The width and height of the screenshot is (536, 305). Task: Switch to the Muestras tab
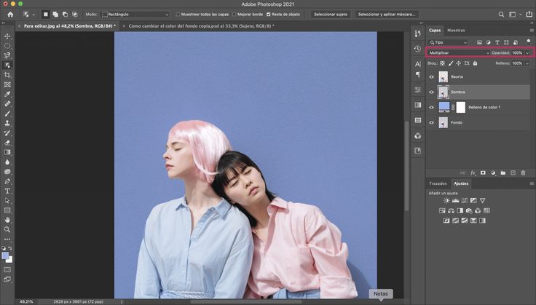(456, 31)
